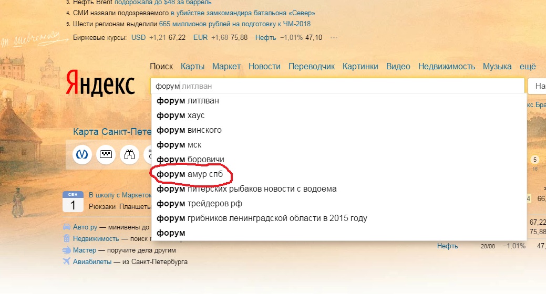Image resolution: width=546 pixels, height=294 pixels.
Task: Pick suggestion 'форум трейдеров рф'
Action: tap(199, 203)
